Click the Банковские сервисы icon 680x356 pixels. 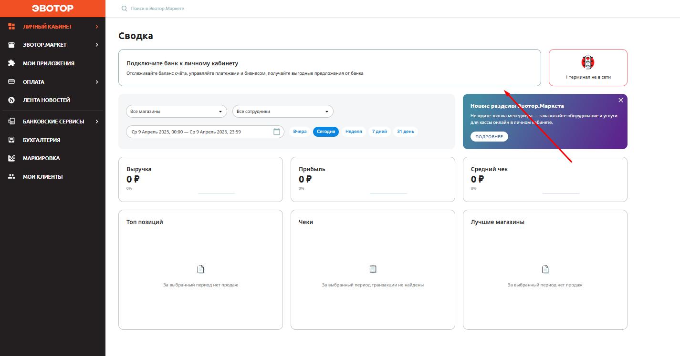[12, 122]
